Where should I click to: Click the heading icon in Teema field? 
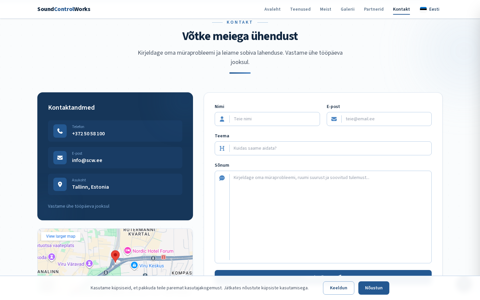(x=222, y=148)
